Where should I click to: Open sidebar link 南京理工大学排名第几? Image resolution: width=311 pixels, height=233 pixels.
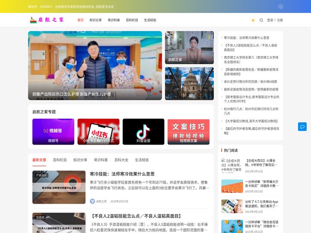(251, 60)
